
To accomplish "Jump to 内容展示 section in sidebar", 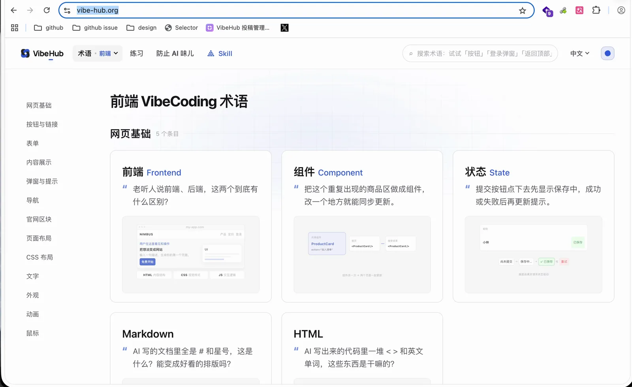I will click(39, 162).
